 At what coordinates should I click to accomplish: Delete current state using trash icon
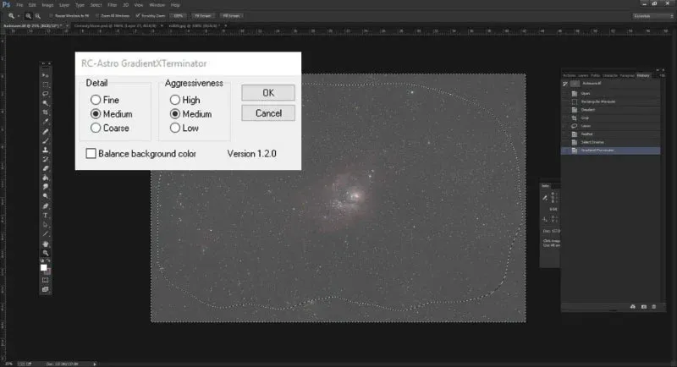[654, 305]
